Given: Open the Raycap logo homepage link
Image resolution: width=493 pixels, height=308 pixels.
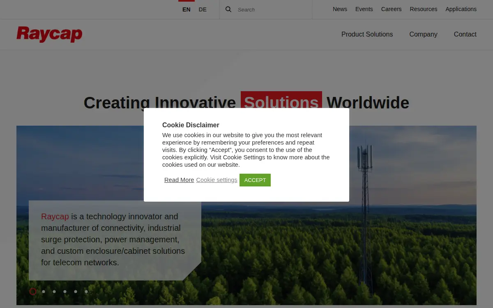Looking at the screenshot, I should click(49, 34).
